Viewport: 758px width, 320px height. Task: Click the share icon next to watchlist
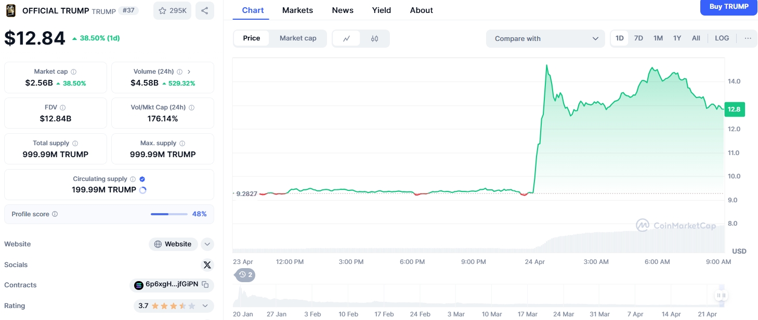tap(205, 10)
